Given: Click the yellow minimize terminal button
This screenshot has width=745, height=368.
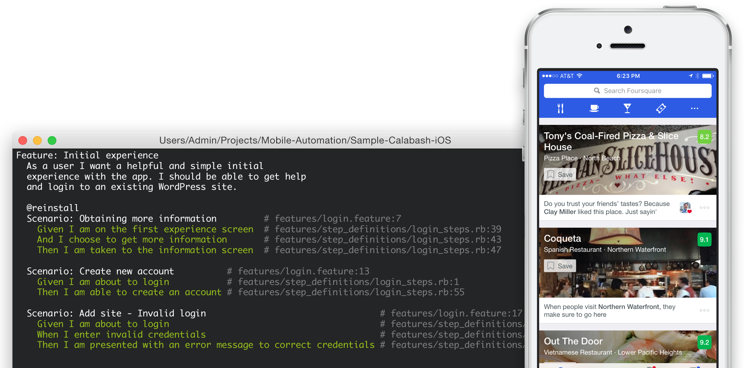Looking at the screenshot, I should [37, 140].
